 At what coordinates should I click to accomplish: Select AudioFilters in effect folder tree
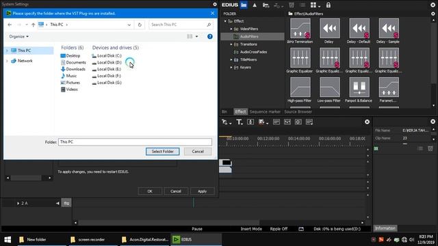[x=249, y=36]
